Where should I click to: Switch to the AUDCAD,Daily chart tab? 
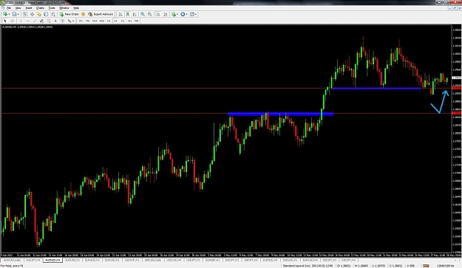(13, 260)
